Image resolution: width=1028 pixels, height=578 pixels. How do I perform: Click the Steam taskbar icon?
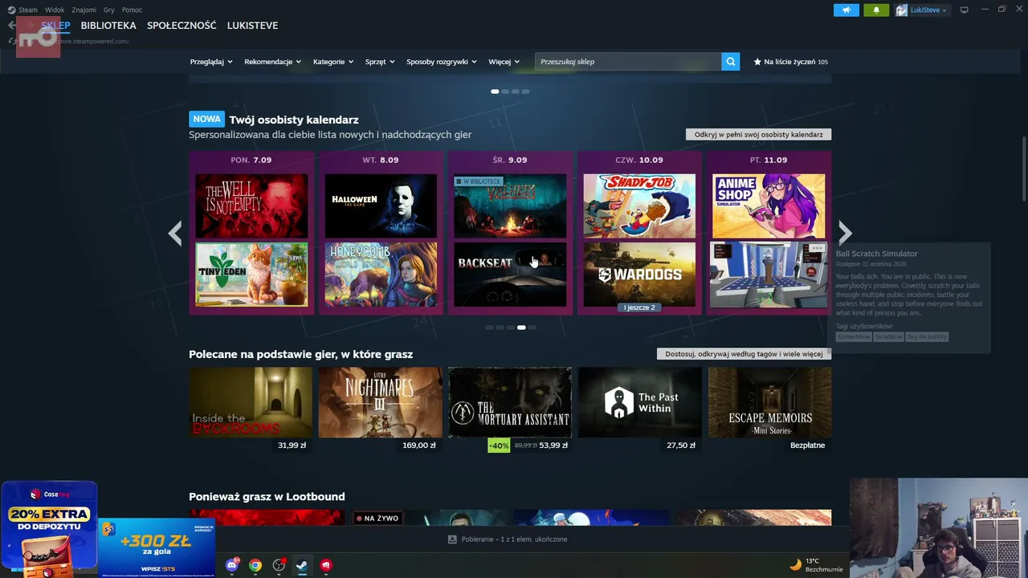pyautogui.click(x=302, y=565)
